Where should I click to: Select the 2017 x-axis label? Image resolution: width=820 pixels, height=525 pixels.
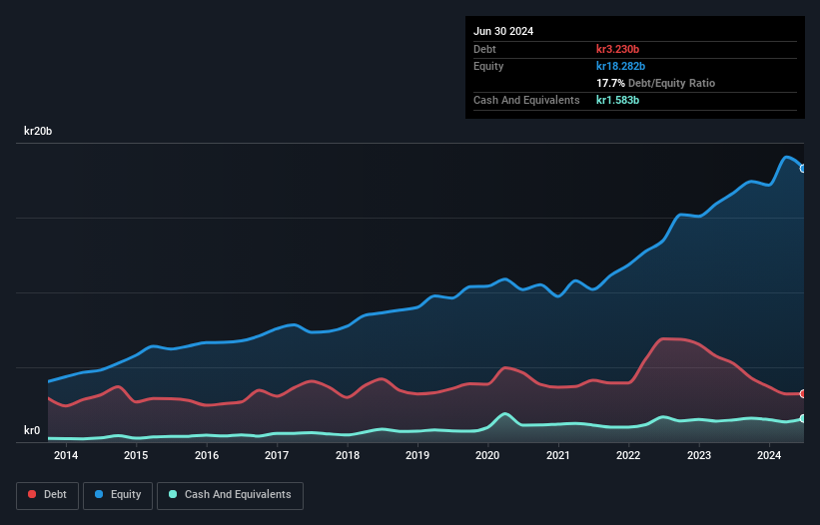point(277,455)
